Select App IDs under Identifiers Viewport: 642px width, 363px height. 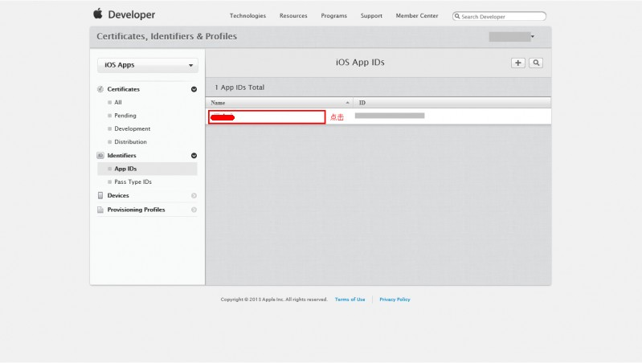125,169
